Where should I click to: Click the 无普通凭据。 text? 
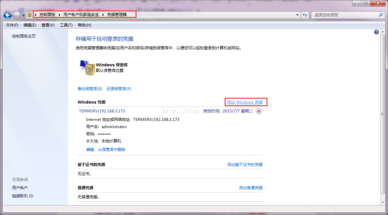(88, 197)
